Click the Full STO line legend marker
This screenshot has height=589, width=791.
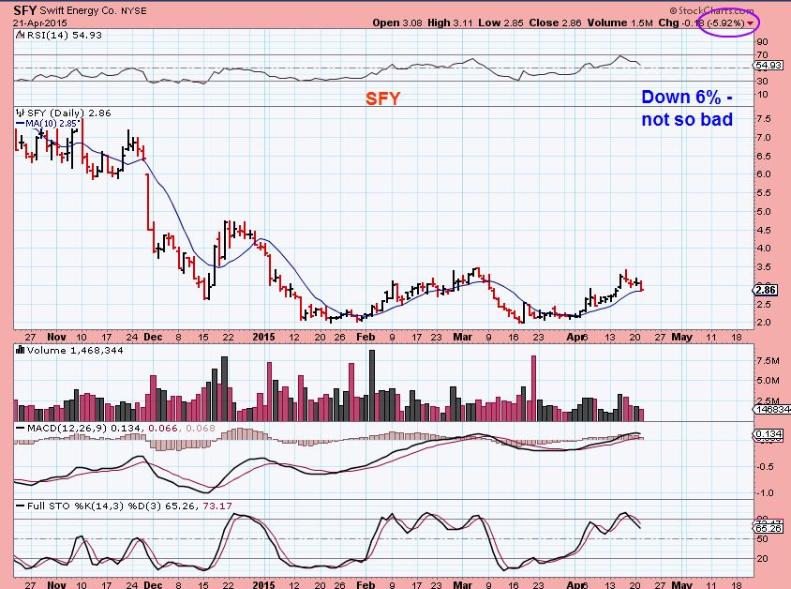[x=21, y=506]
